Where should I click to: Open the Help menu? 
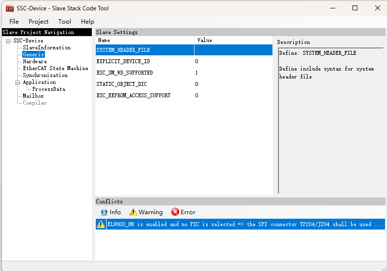pyautogui.click(x=87, y=22)
